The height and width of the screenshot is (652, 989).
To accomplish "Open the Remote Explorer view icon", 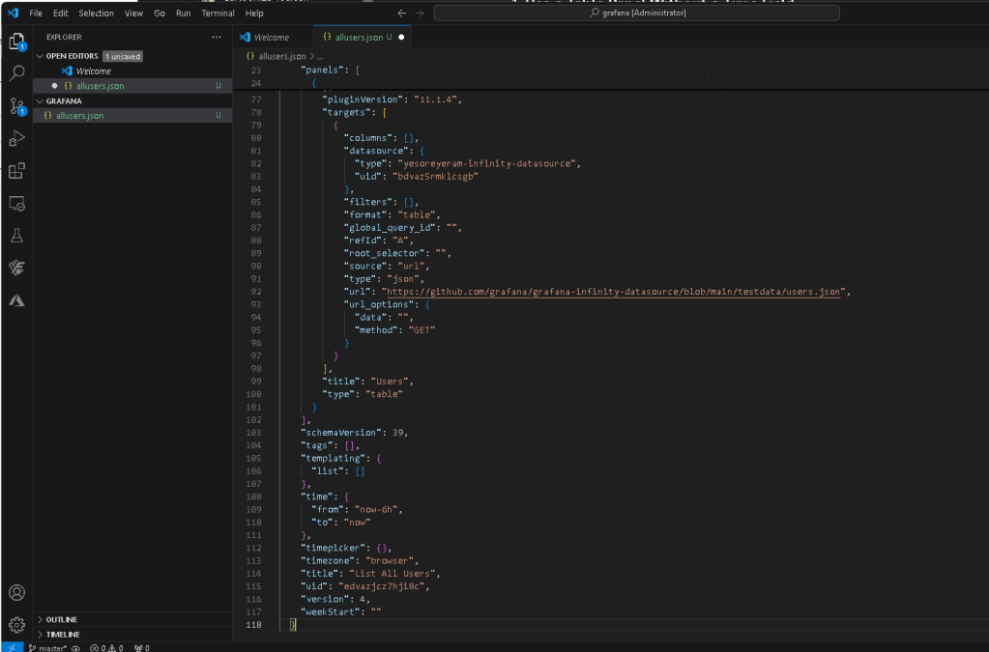I will (x=17, y=204).
